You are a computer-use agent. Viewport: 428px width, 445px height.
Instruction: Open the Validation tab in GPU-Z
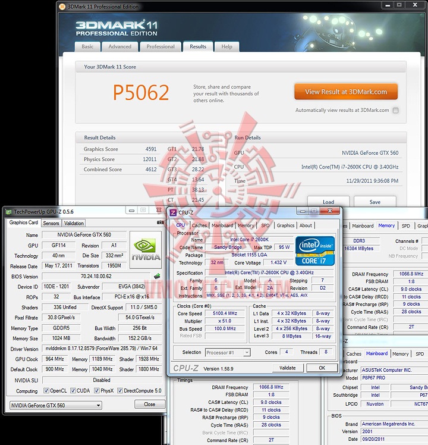(x=74, y=223)
